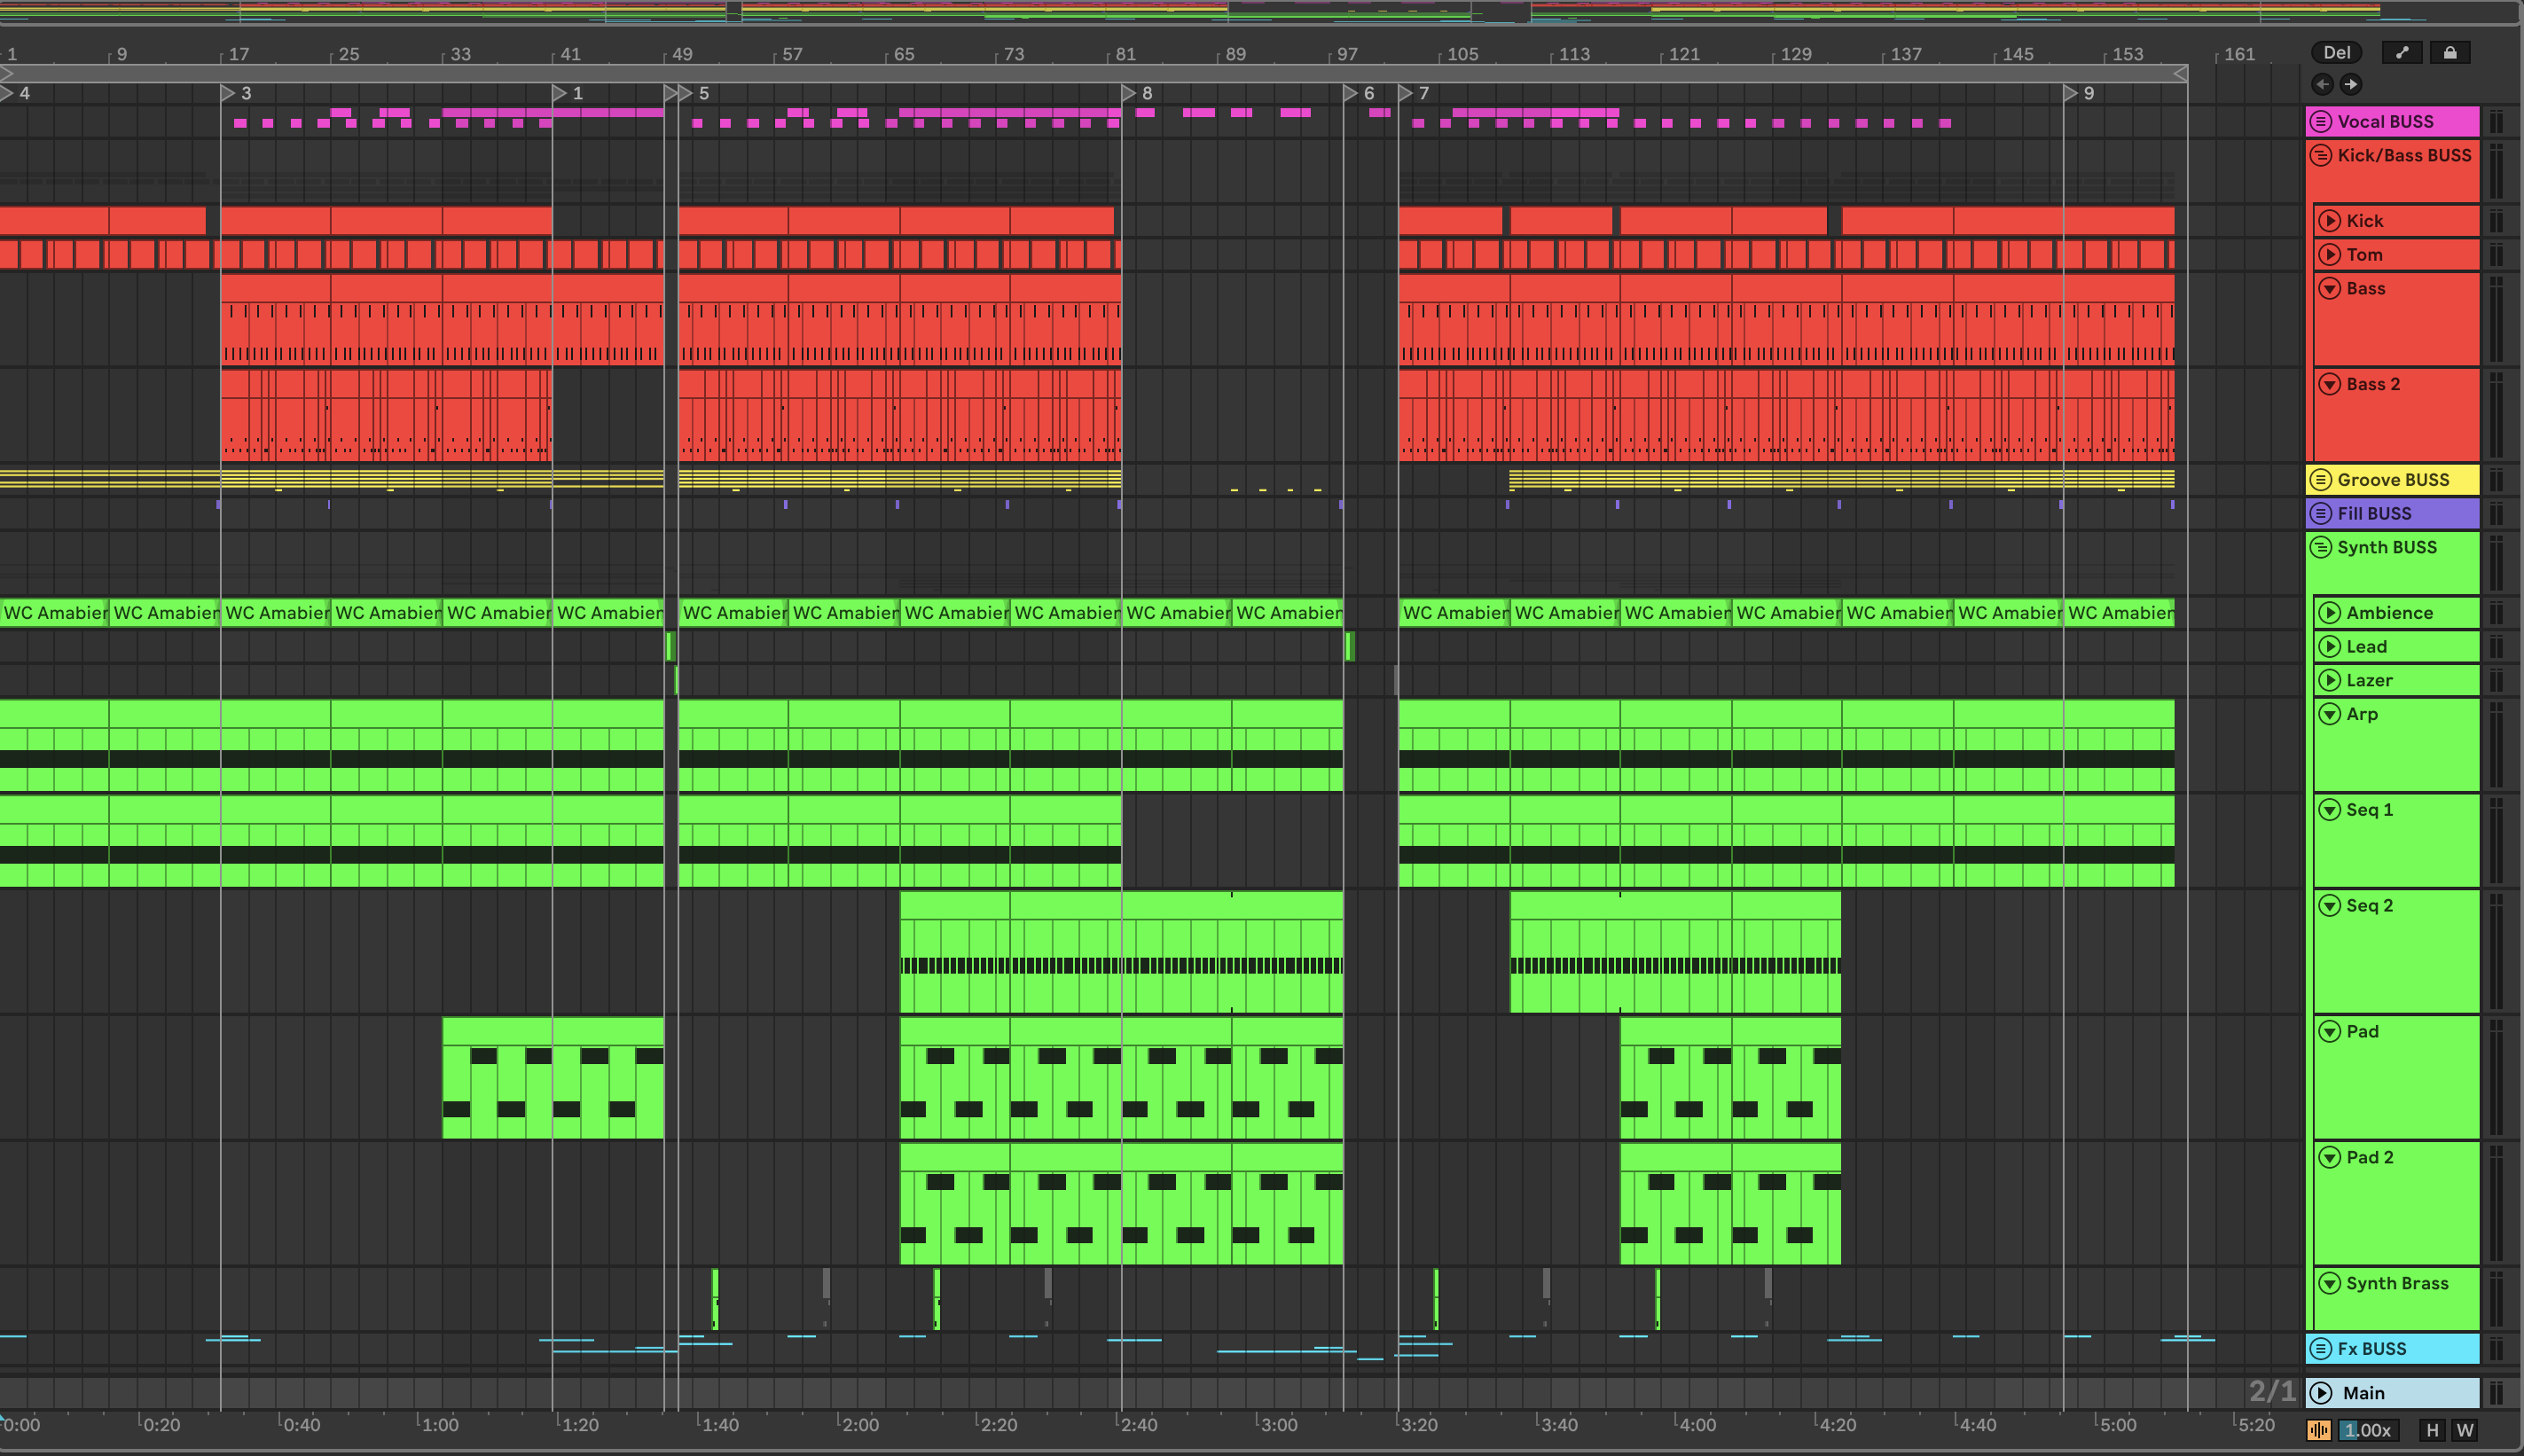This screenshot has width=2524, height=1456.
Task: Unfold the Fx BUSS group icon
Action: click(2321, 1348)
